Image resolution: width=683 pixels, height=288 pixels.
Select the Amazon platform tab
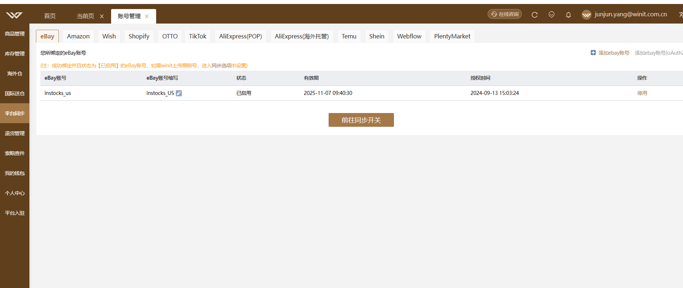[78, 36]
